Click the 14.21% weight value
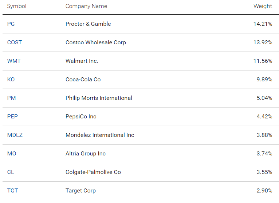This screenshot has height=203, width=279. [263, 24]
